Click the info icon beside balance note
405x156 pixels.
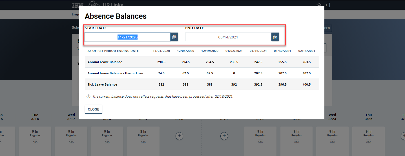tap(88, 97)
